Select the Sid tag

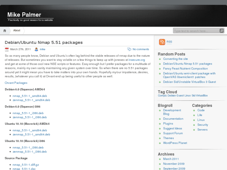193,95
